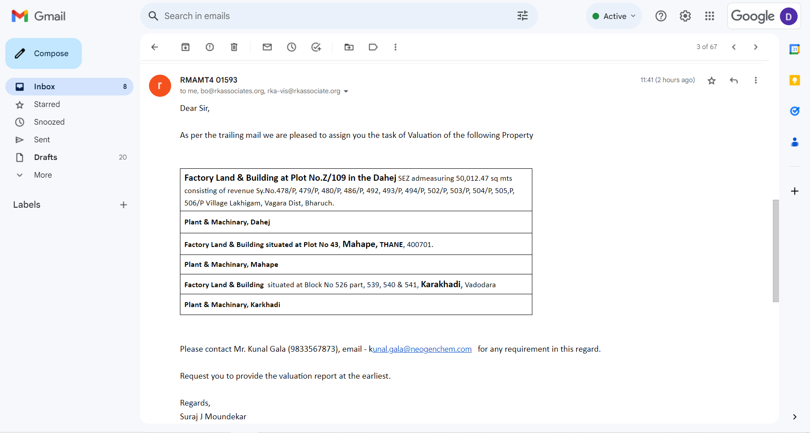Open the Inbox folder
This screenshot has width=810, height=433.
coord(69,87)
